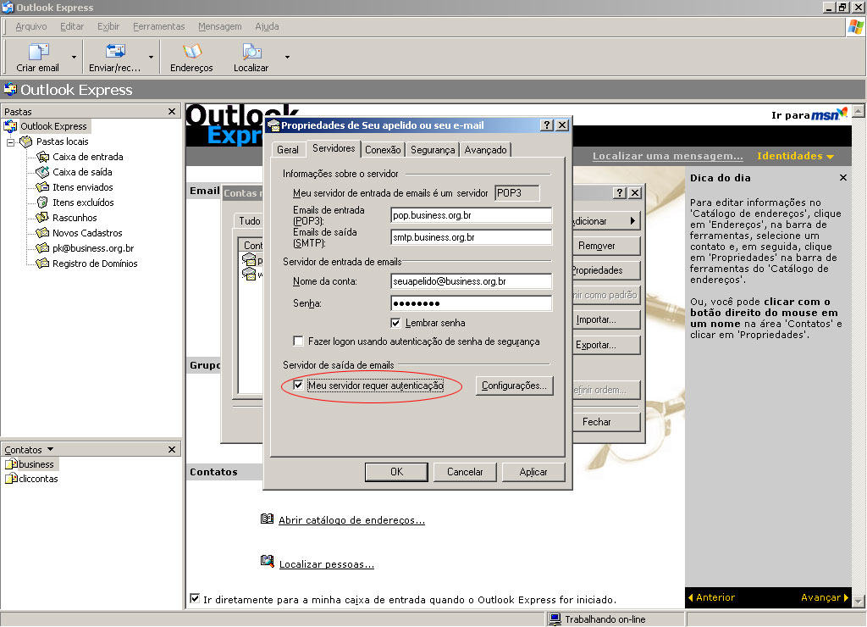
Task: Collapse the Pastas locais tree node
Action: (x=10, y=142)
